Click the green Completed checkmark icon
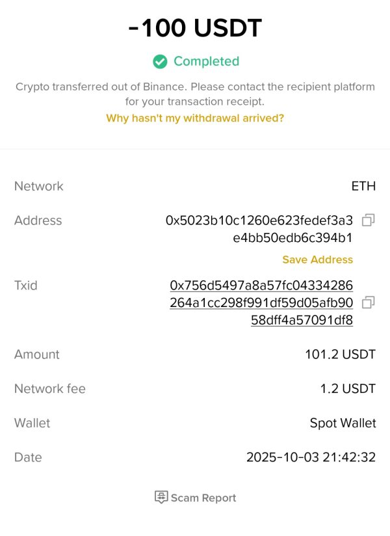The width and height of the screenshot is (390, 536). pos(160,61)
